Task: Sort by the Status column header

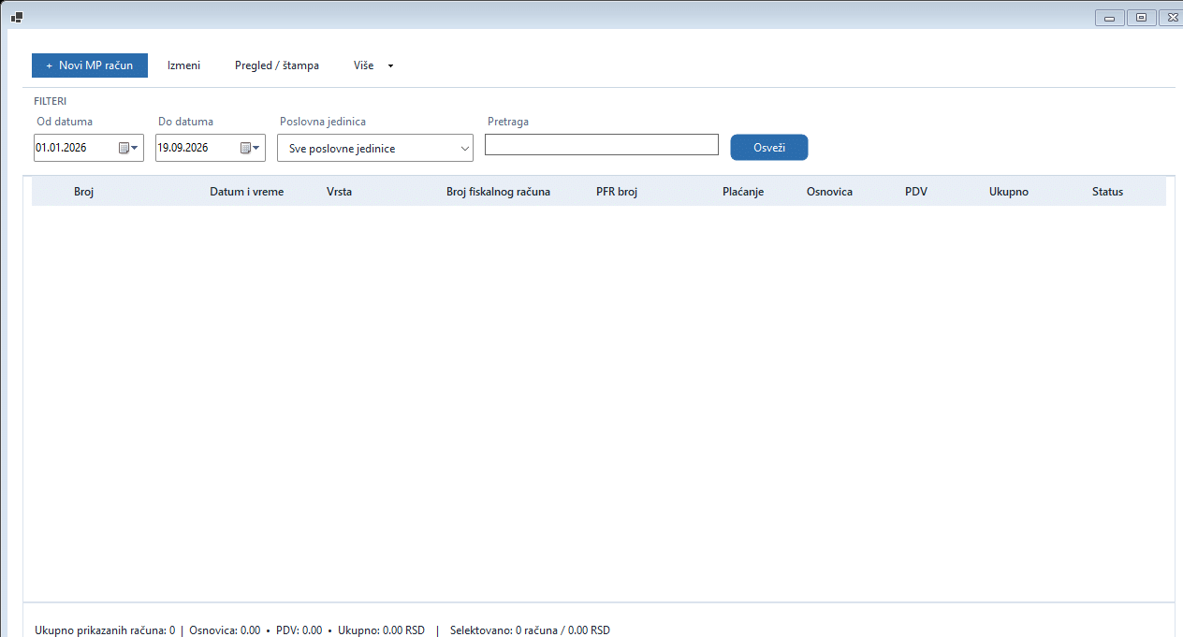Action: click(1107, 192)
